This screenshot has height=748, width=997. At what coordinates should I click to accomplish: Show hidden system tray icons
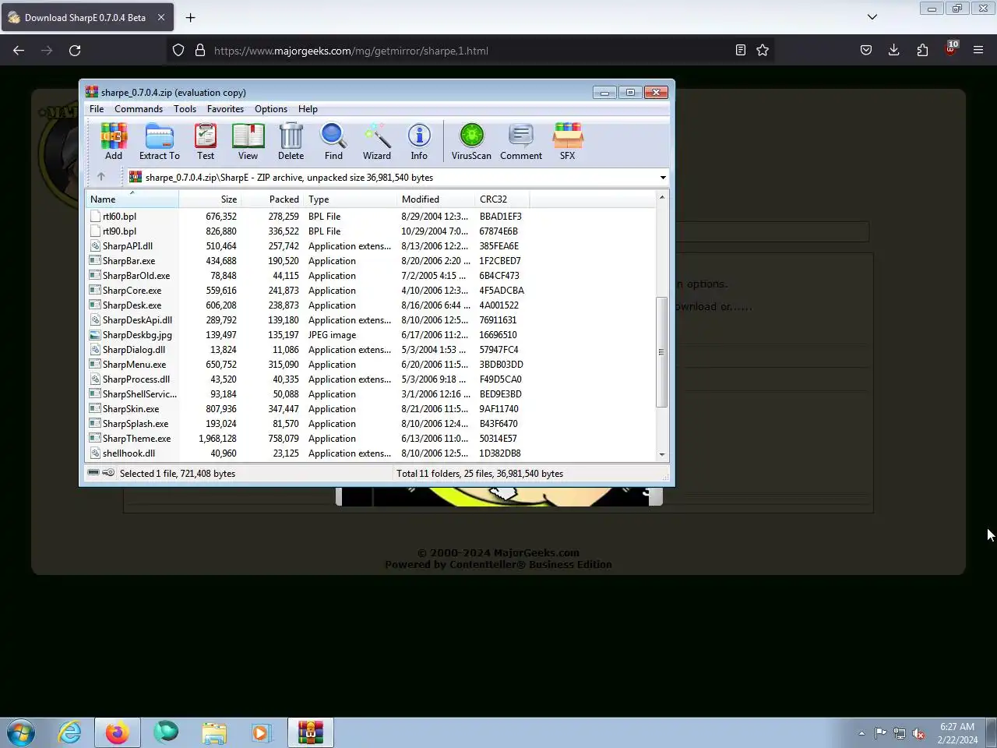861,733
